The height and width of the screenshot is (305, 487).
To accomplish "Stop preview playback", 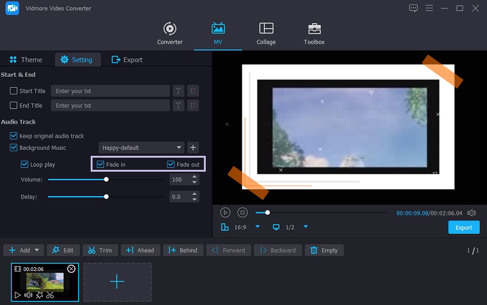I will pyautogui.click(x=242, y=212).
